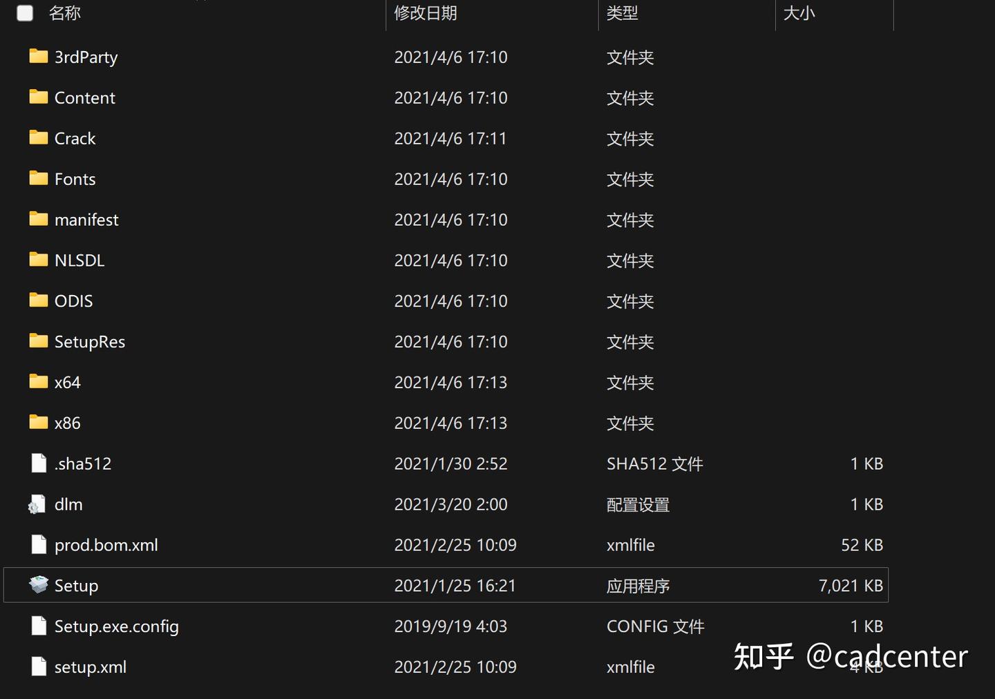This screenshot has width=995, height=699.
Task: Select the .sha512 file name
Action: [83, 464]
